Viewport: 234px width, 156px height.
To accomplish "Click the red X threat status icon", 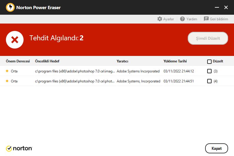I will pos(15,40).
